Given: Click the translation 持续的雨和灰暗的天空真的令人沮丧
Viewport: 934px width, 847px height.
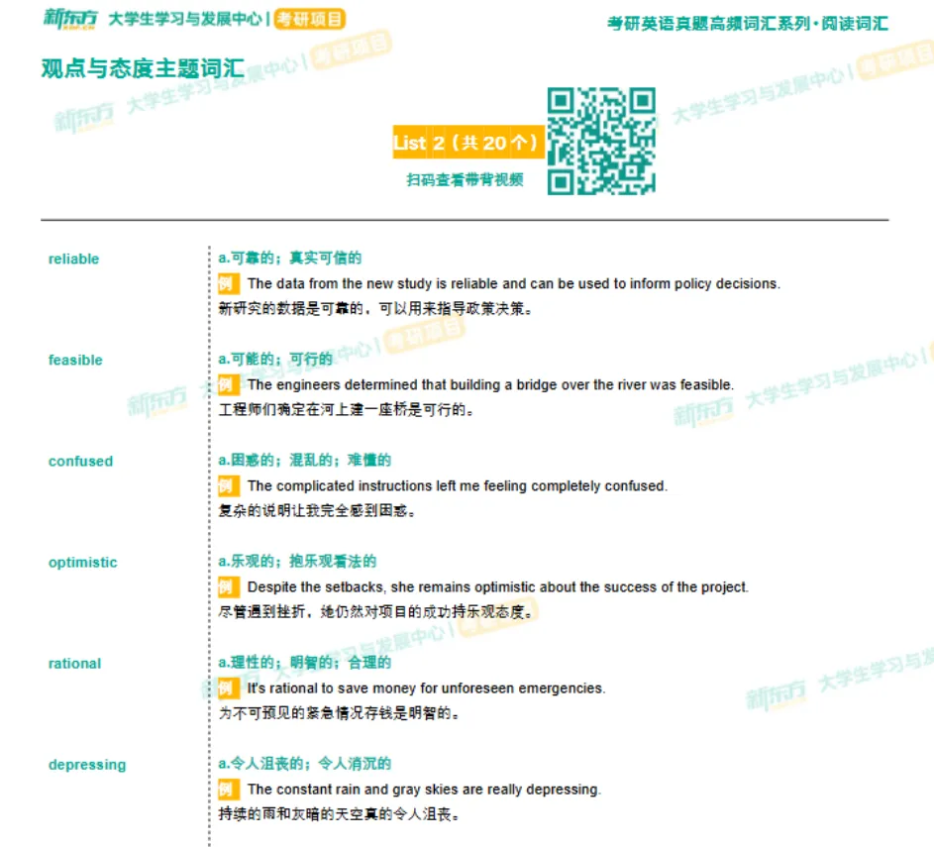Looking at the screenshot, I should coord(339,815).
